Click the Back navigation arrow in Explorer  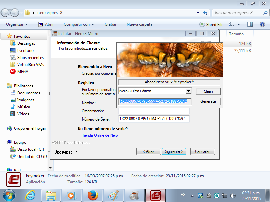click(x=5, y=13)
